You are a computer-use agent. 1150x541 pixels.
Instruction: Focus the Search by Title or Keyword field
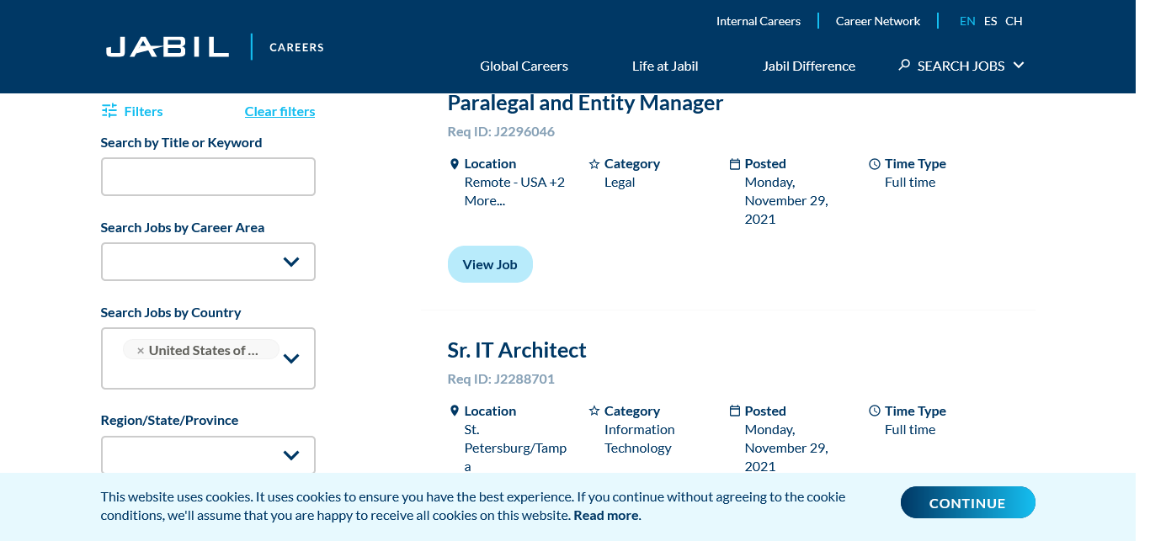[x=208, y=177]
